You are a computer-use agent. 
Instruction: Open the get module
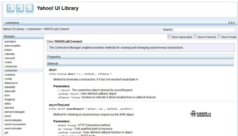6,133
